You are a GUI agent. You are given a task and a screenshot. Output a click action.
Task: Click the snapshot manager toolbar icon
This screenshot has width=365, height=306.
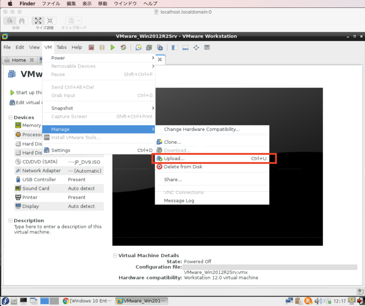pyautogui.click(x=160, y=47)
